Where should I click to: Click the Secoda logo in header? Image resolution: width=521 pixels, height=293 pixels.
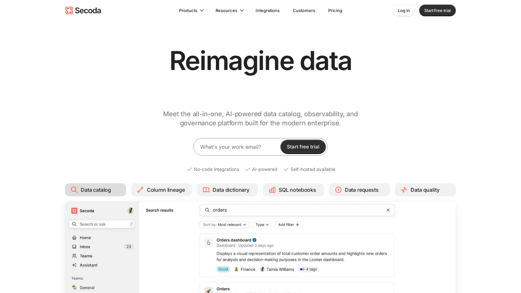83,10
